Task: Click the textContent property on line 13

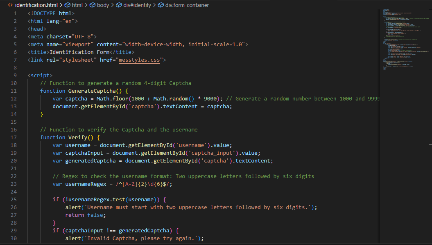Action: [x=180, y=107]
